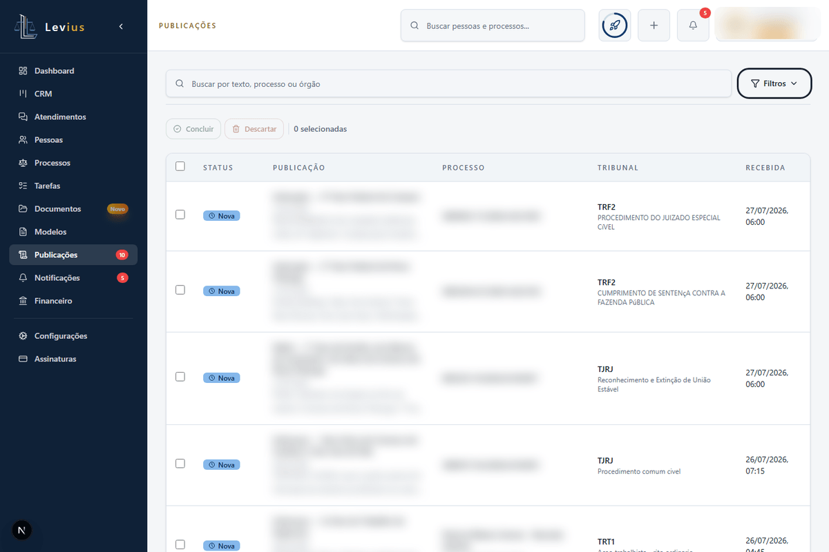
Task: Click the plus add button in header
Action: click(x=654, y=26)
